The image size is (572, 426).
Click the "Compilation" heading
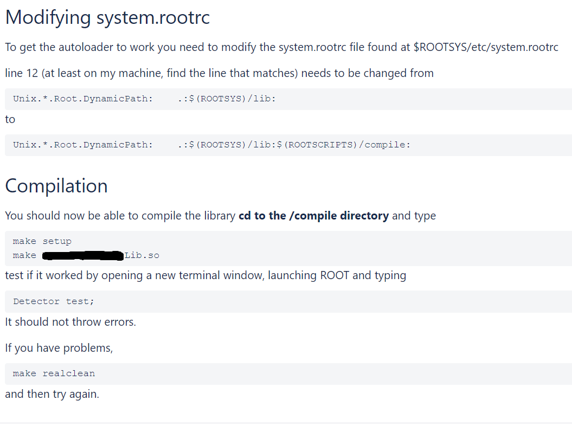point(56,186)
